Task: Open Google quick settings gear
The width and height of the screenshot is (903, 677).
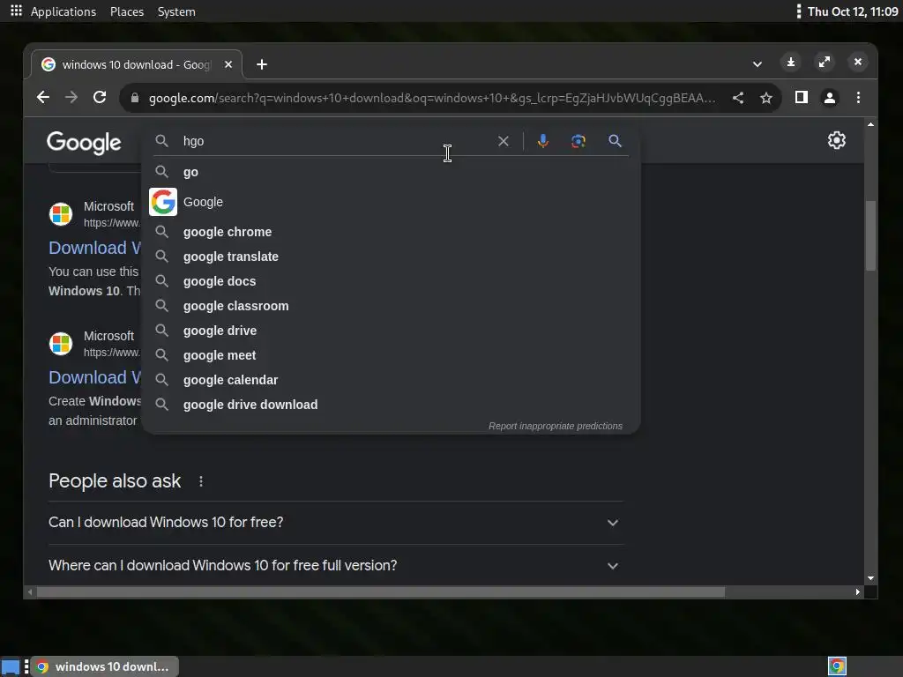Action: click(x=836, y=140)
